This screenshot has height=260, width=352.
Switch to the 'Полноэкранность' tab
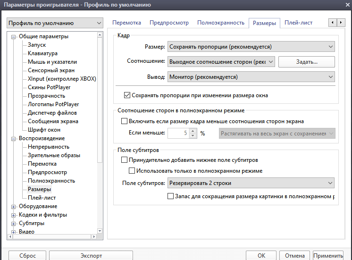point(221,23)
